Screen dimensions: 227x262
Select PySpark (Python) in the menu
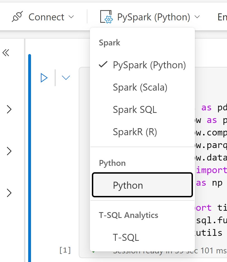142,65
